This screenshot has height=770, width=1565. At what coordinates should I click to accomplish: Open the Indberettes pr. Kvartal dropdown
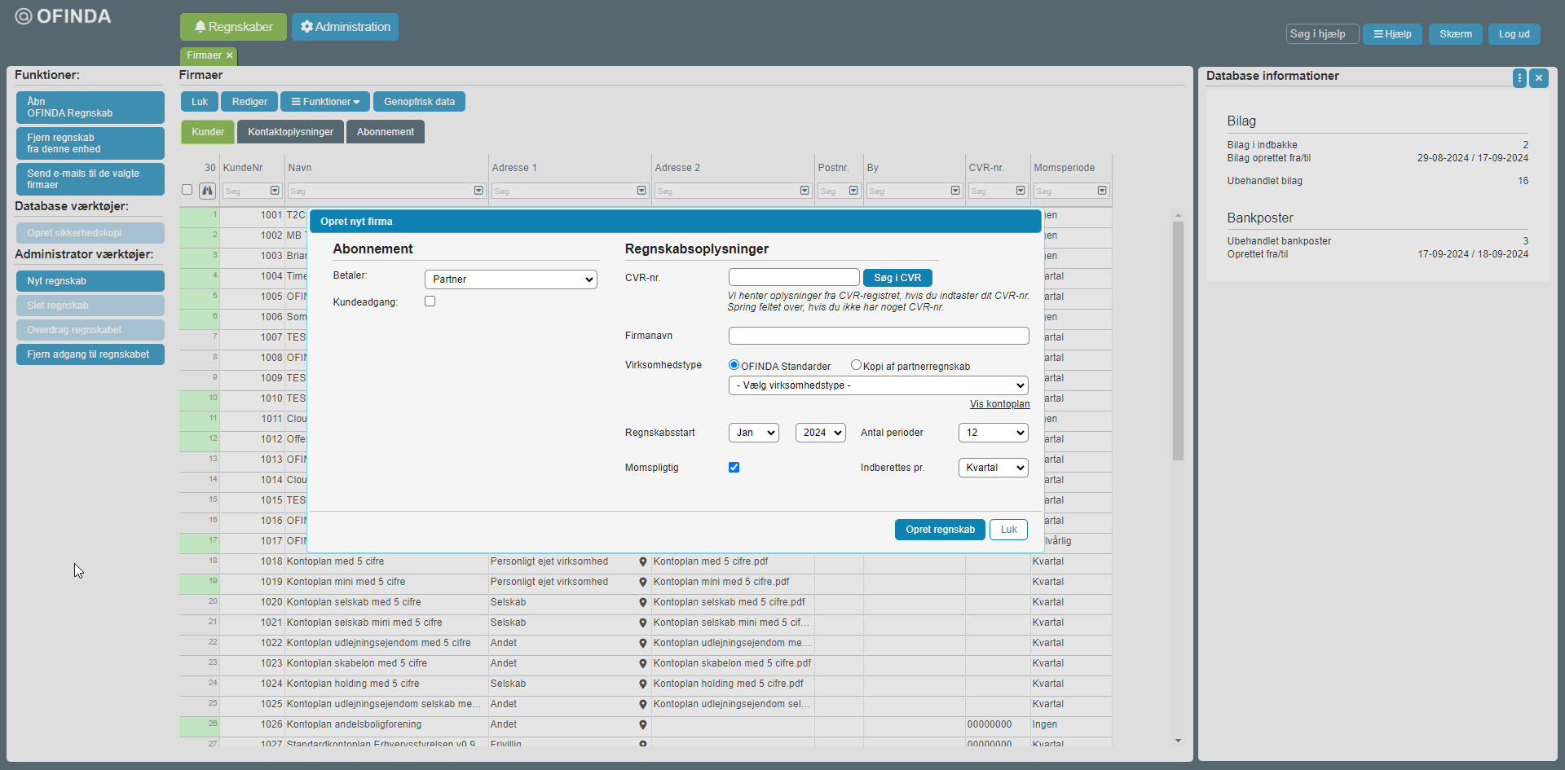coord(993,468)
